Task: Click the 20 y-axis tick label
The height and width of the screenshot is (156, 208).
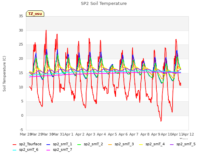Action: pyautogui.click(x=21, y=58)
